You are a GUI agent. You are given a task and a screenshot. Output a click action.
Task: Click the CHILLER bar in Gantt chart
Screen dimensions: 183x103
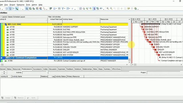coord(156,50)
